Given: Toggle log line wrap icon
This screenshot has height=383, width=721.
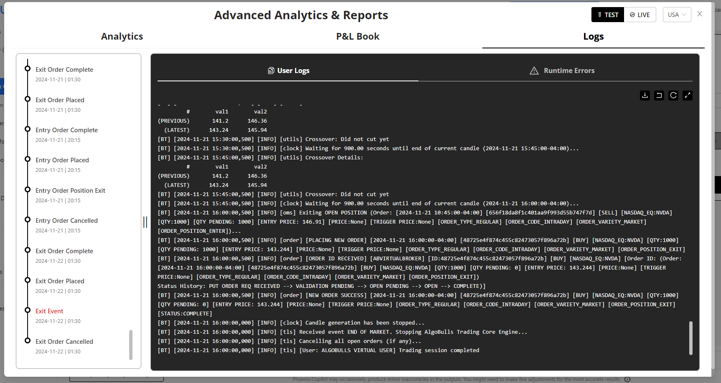Looking at the screenshot, I should [x=659, y=96].
